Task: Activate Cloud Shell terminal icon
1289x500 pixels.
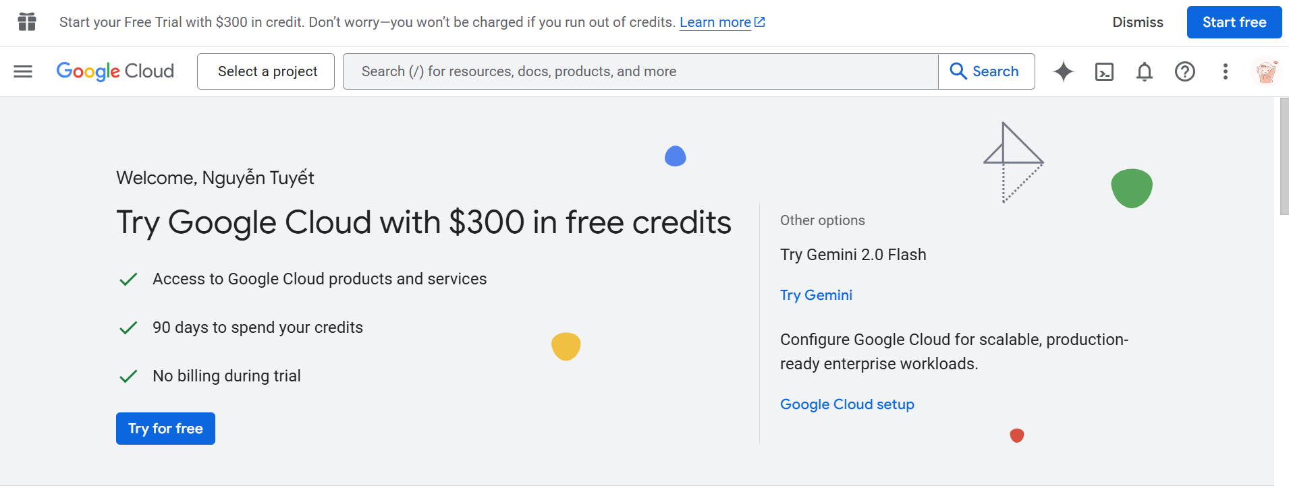Action: (1104, 71)
